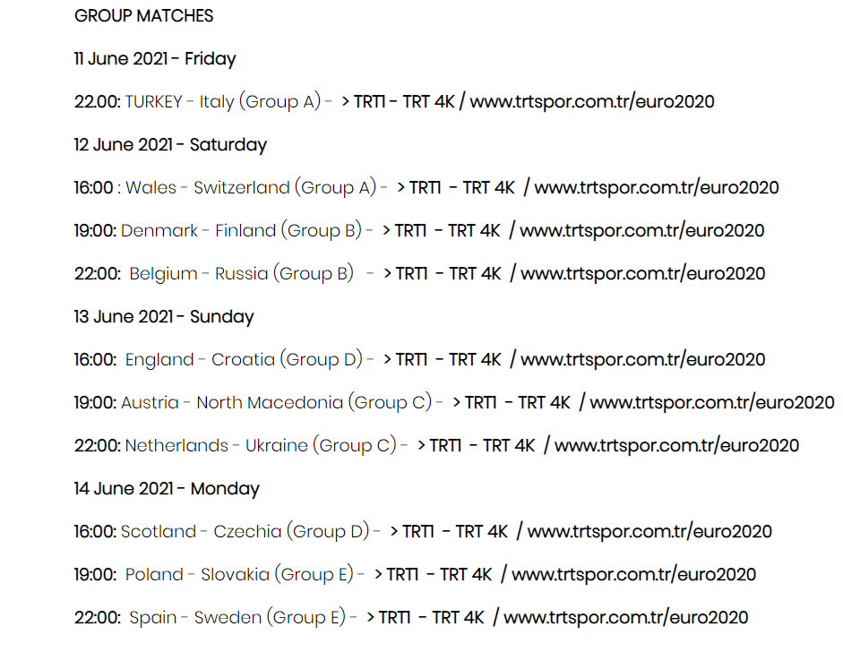The image size is (843, 652).
Task: Select the England - Croatia (Group D) text
Action: 244,360
